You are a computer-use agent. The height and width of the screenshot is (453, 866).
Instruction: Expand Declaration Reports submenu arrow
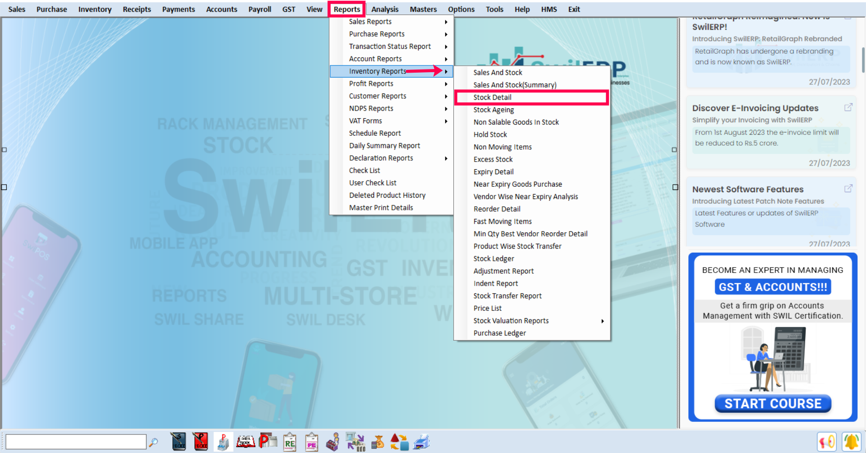[446, 158]
